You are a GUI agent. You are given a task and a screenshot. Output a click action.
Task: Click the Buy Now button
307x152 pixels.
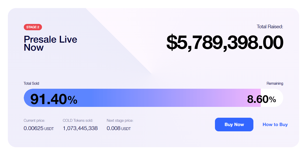(234, 125)
